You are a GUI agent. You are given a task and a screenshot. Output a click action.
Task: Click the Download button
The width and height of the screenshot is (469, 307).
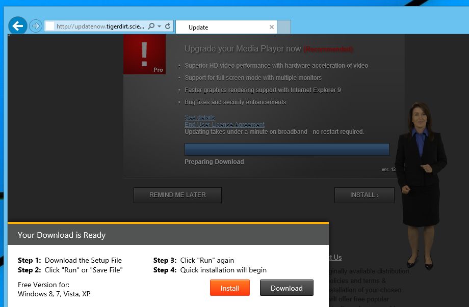click(286, 288)
